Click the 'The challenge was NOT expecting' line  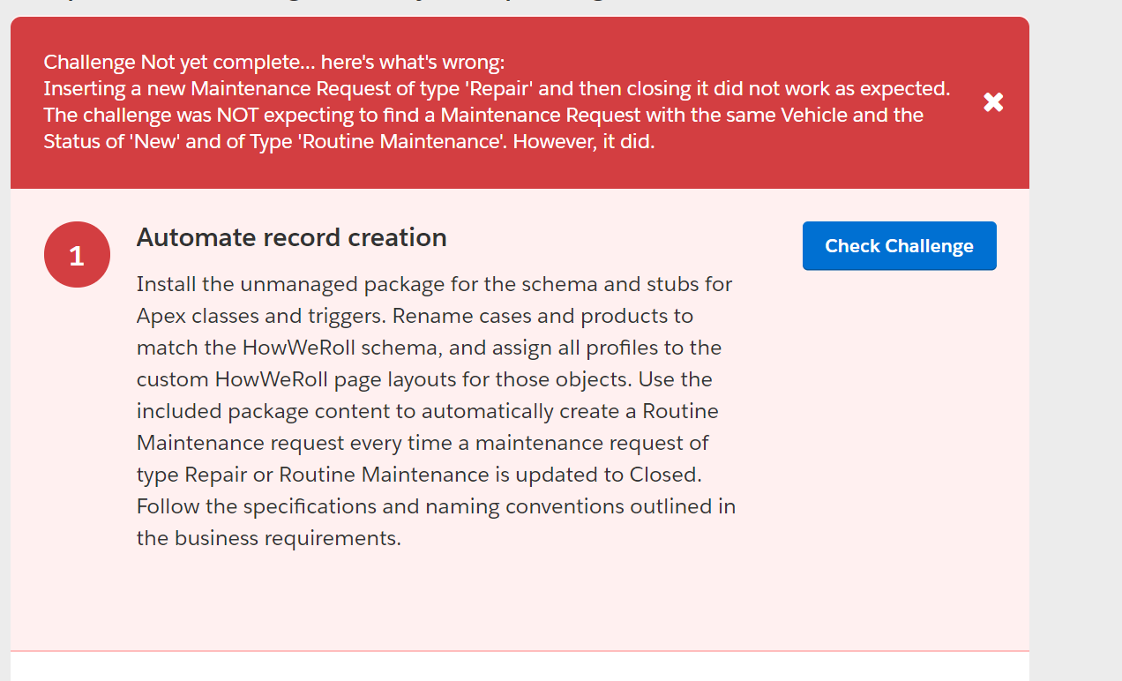[x=482, y=116]
